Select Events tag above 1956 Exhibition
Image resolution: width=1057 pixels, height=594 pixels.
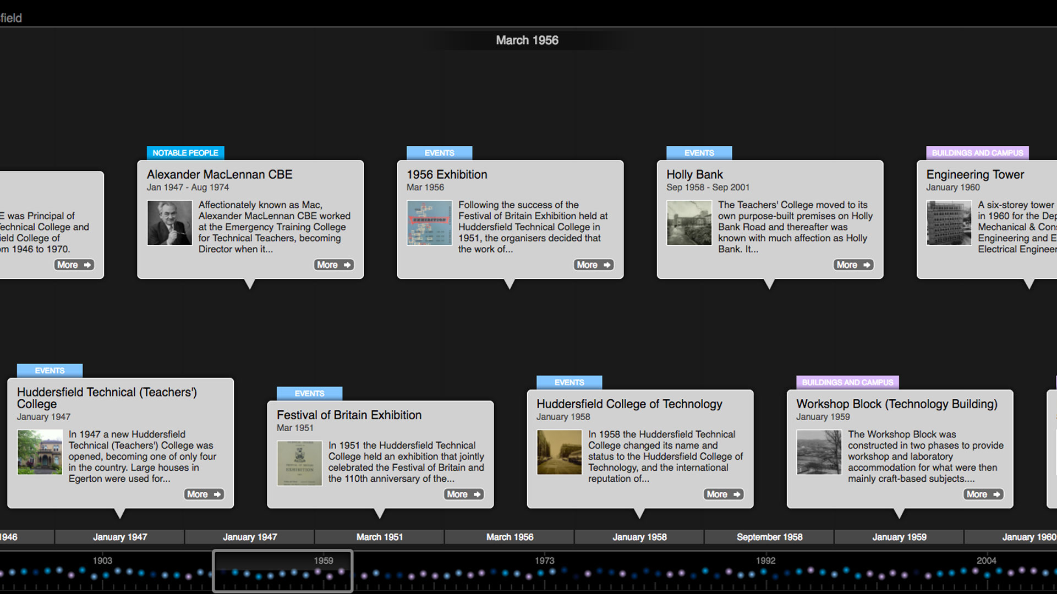point(439,153)
